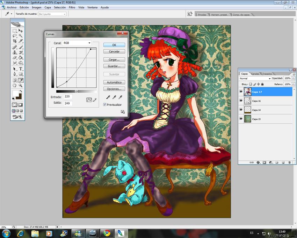Hide the Capa 15 layer

point(241,119)
